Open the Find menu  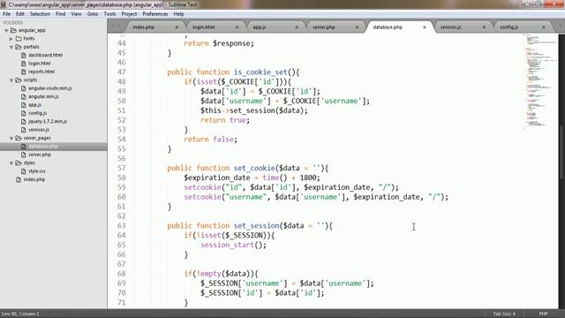point(61,14)
